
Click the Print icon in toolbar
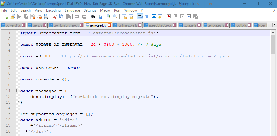tap(46, 16)
